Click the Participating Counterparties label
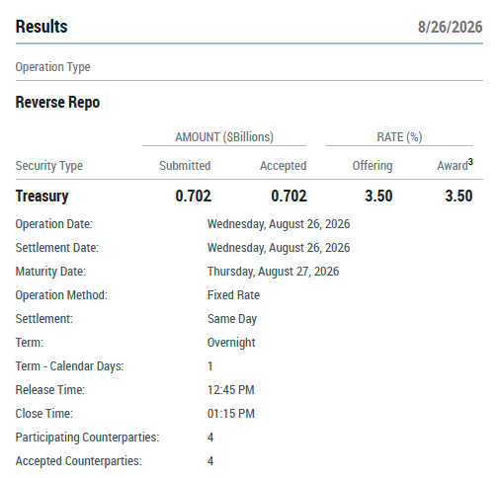This screenshot has height=478, width=500. (87, 438)
